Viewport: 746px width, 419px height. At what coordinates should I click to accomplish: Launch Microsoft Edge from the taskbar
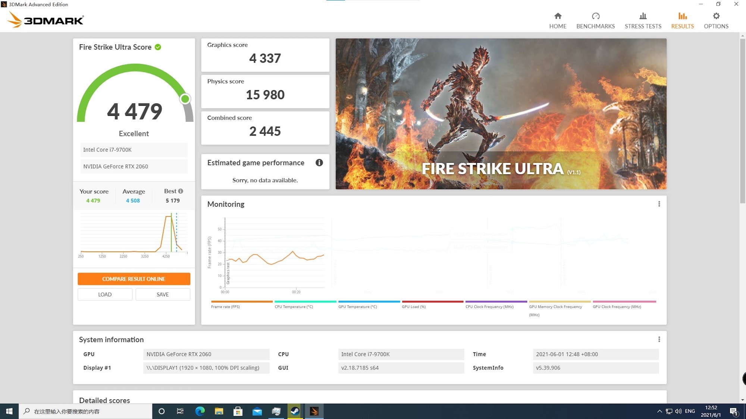200,411
